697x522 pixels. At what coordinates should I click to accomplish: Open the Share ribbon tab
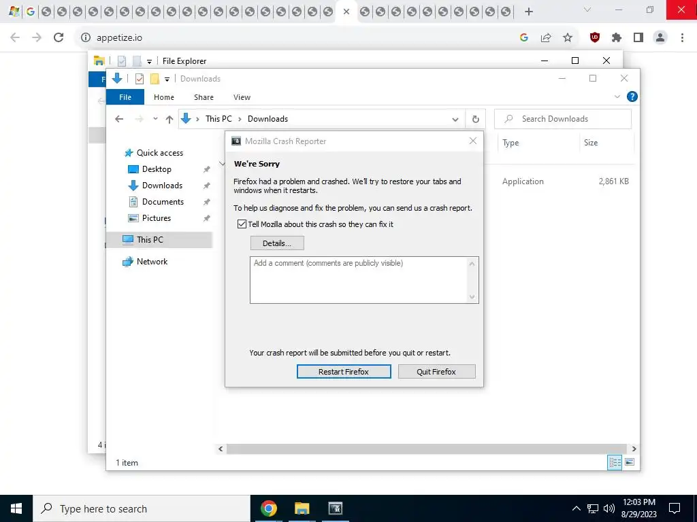pos(204,97)
